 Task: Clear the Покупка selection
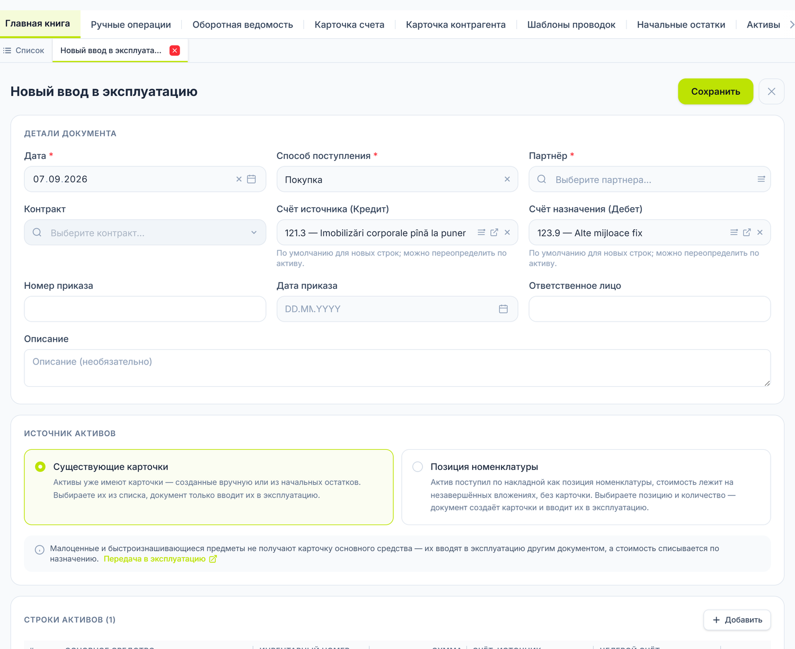[507, 179]
